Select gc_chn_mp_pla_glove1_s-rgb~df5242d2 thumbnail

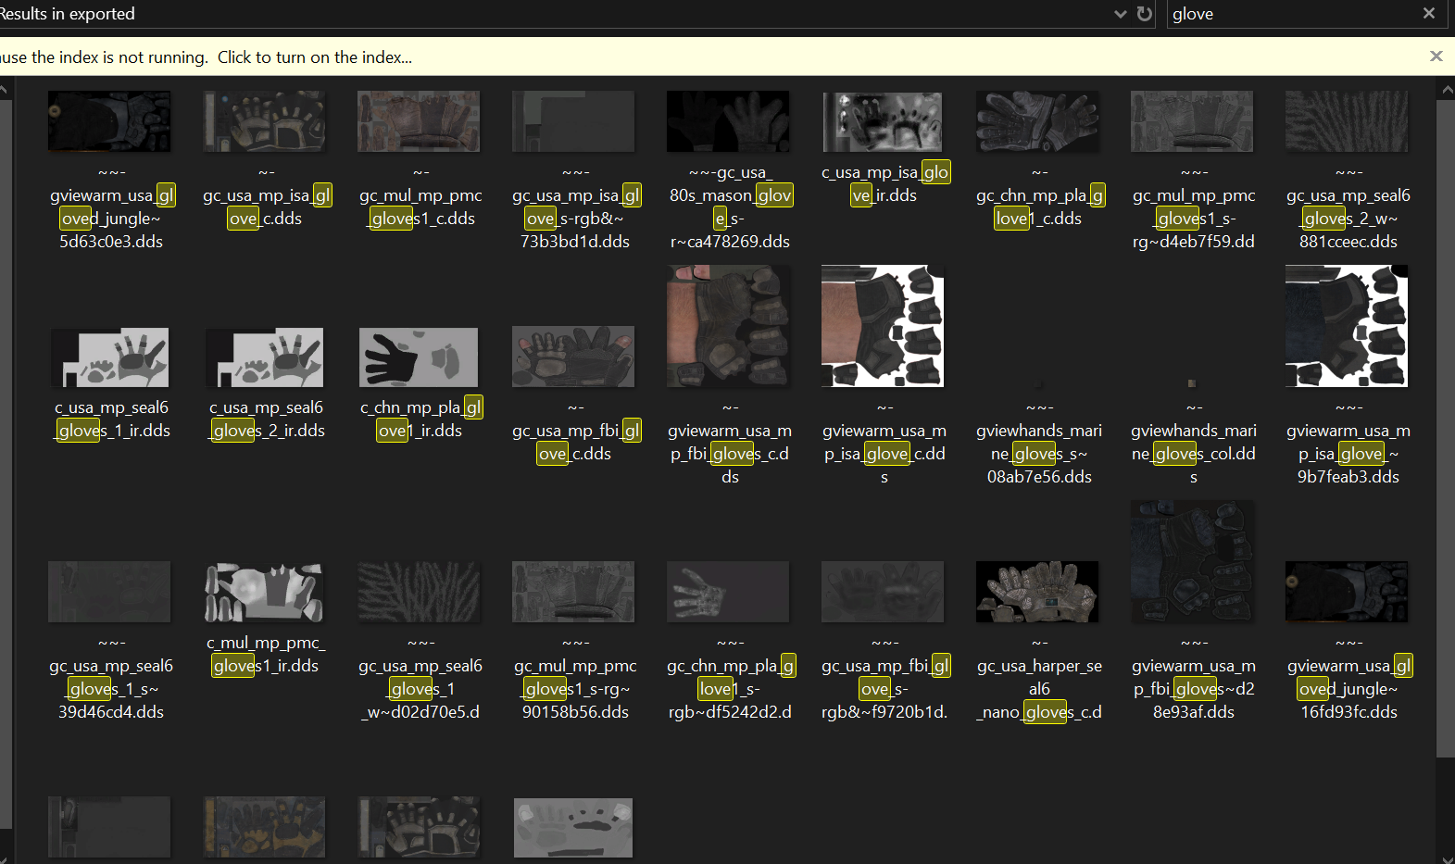pos(728,592)
